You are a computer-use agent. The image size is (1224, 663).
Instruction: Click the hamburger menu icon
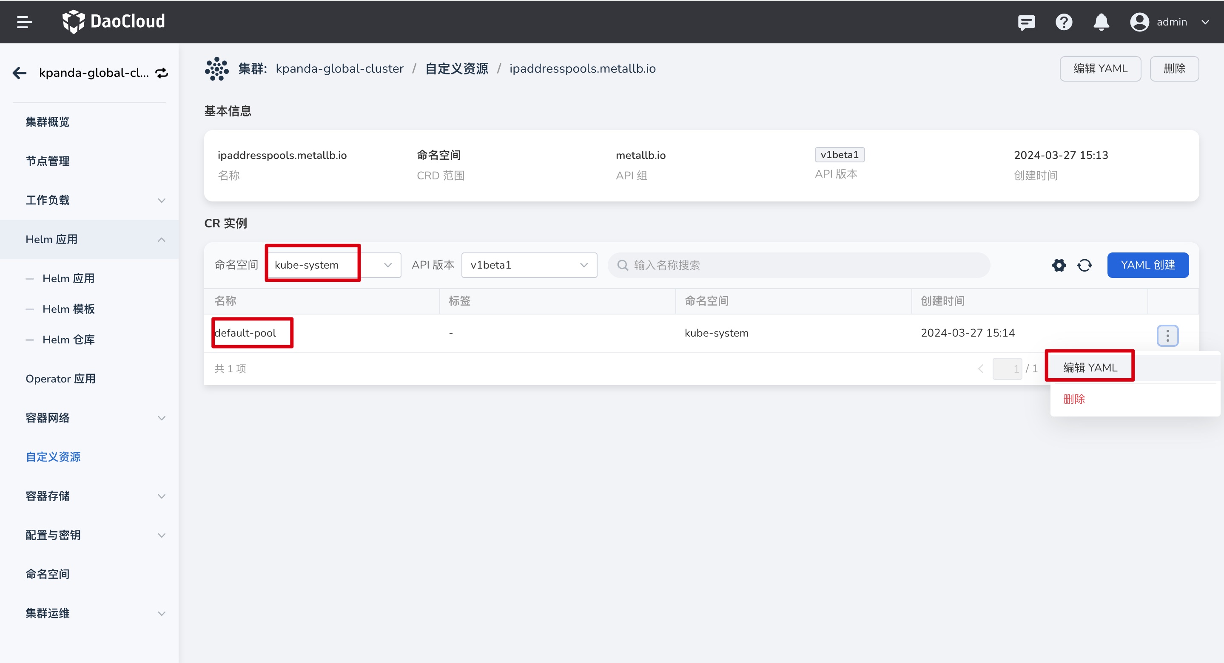pyautogui.click(x=24, y=22)
